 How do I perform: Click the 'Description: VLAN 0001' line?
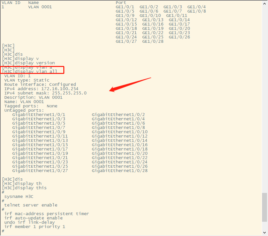33,97
